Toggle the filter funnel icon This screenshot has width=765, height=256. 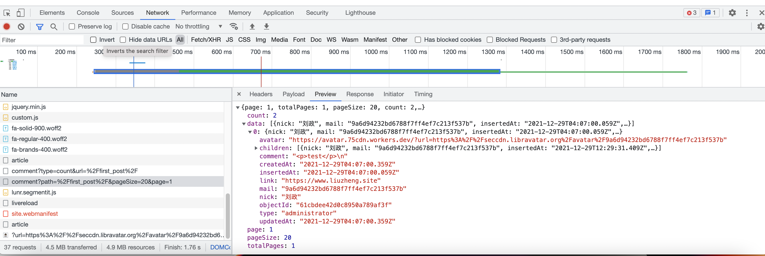coord(39,27)
